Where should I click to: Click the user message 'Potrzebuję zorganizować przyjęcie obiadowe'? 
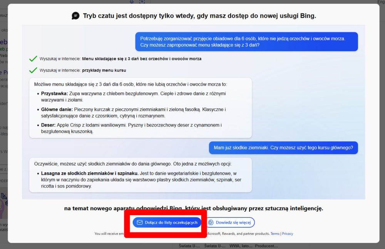pyautogui.click(x=246, y=41)
